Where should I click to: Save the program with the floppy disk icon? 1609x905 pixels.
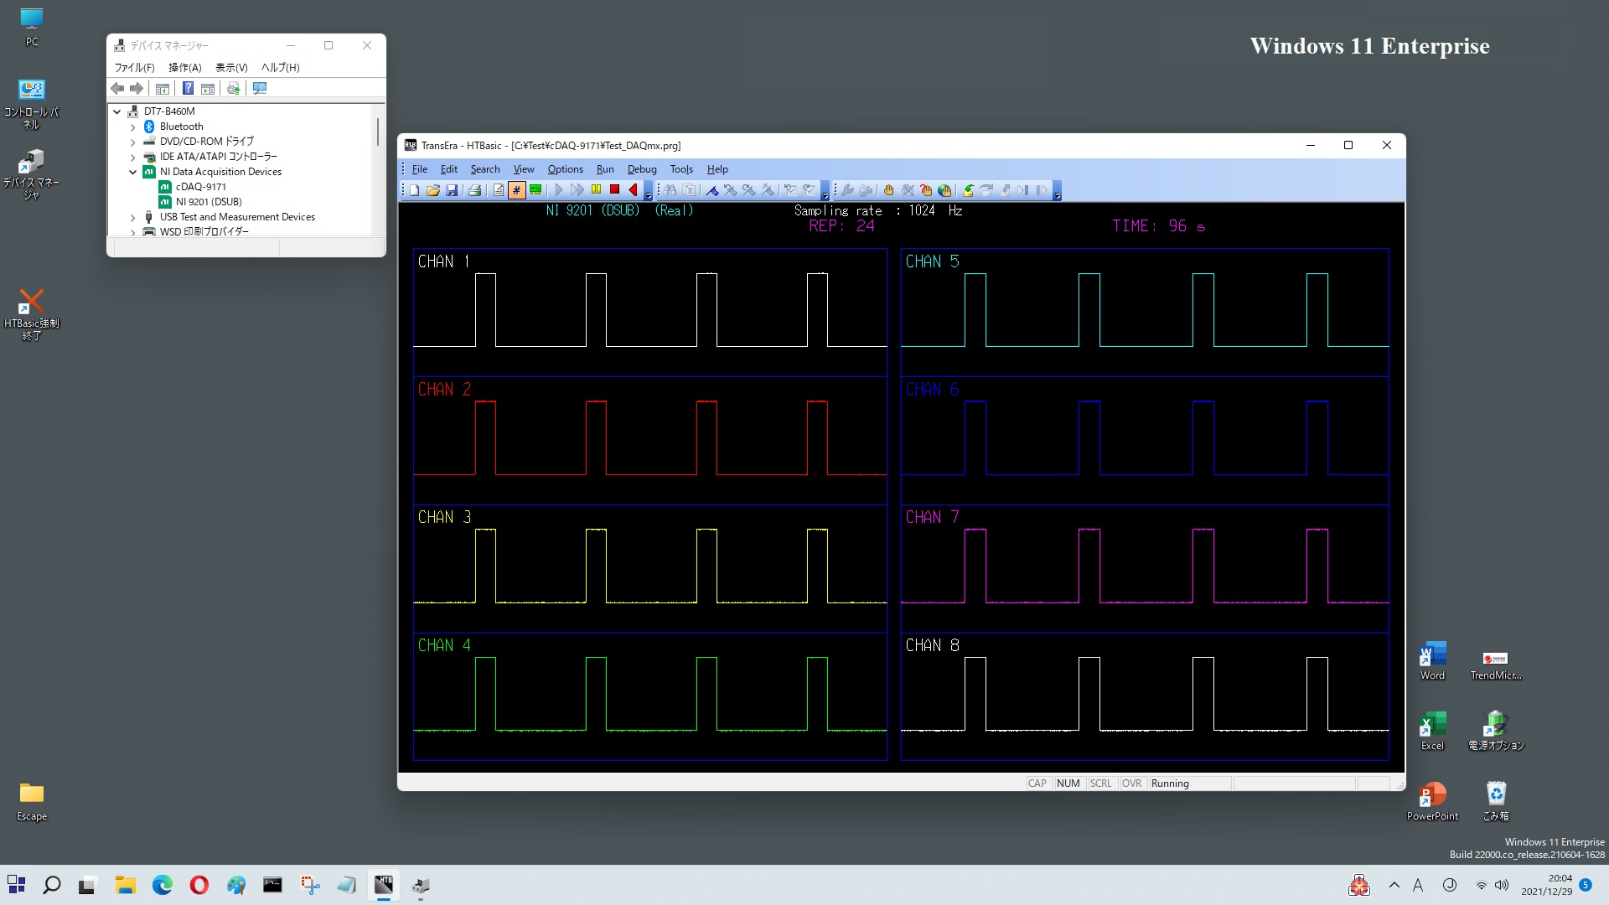tap(452, 190)
